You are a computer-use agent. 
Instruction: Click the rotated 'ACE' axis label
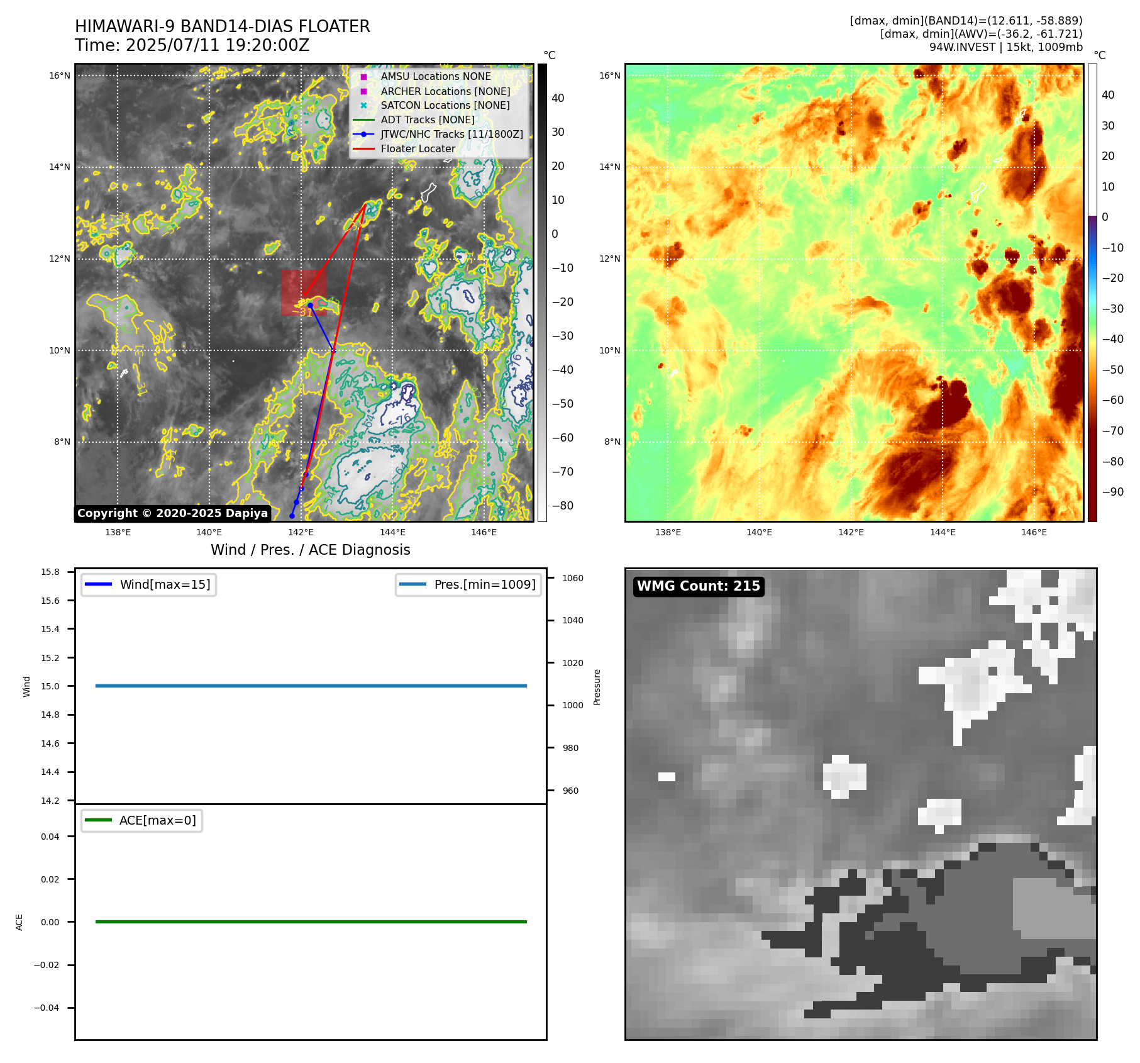pos(19,922)
